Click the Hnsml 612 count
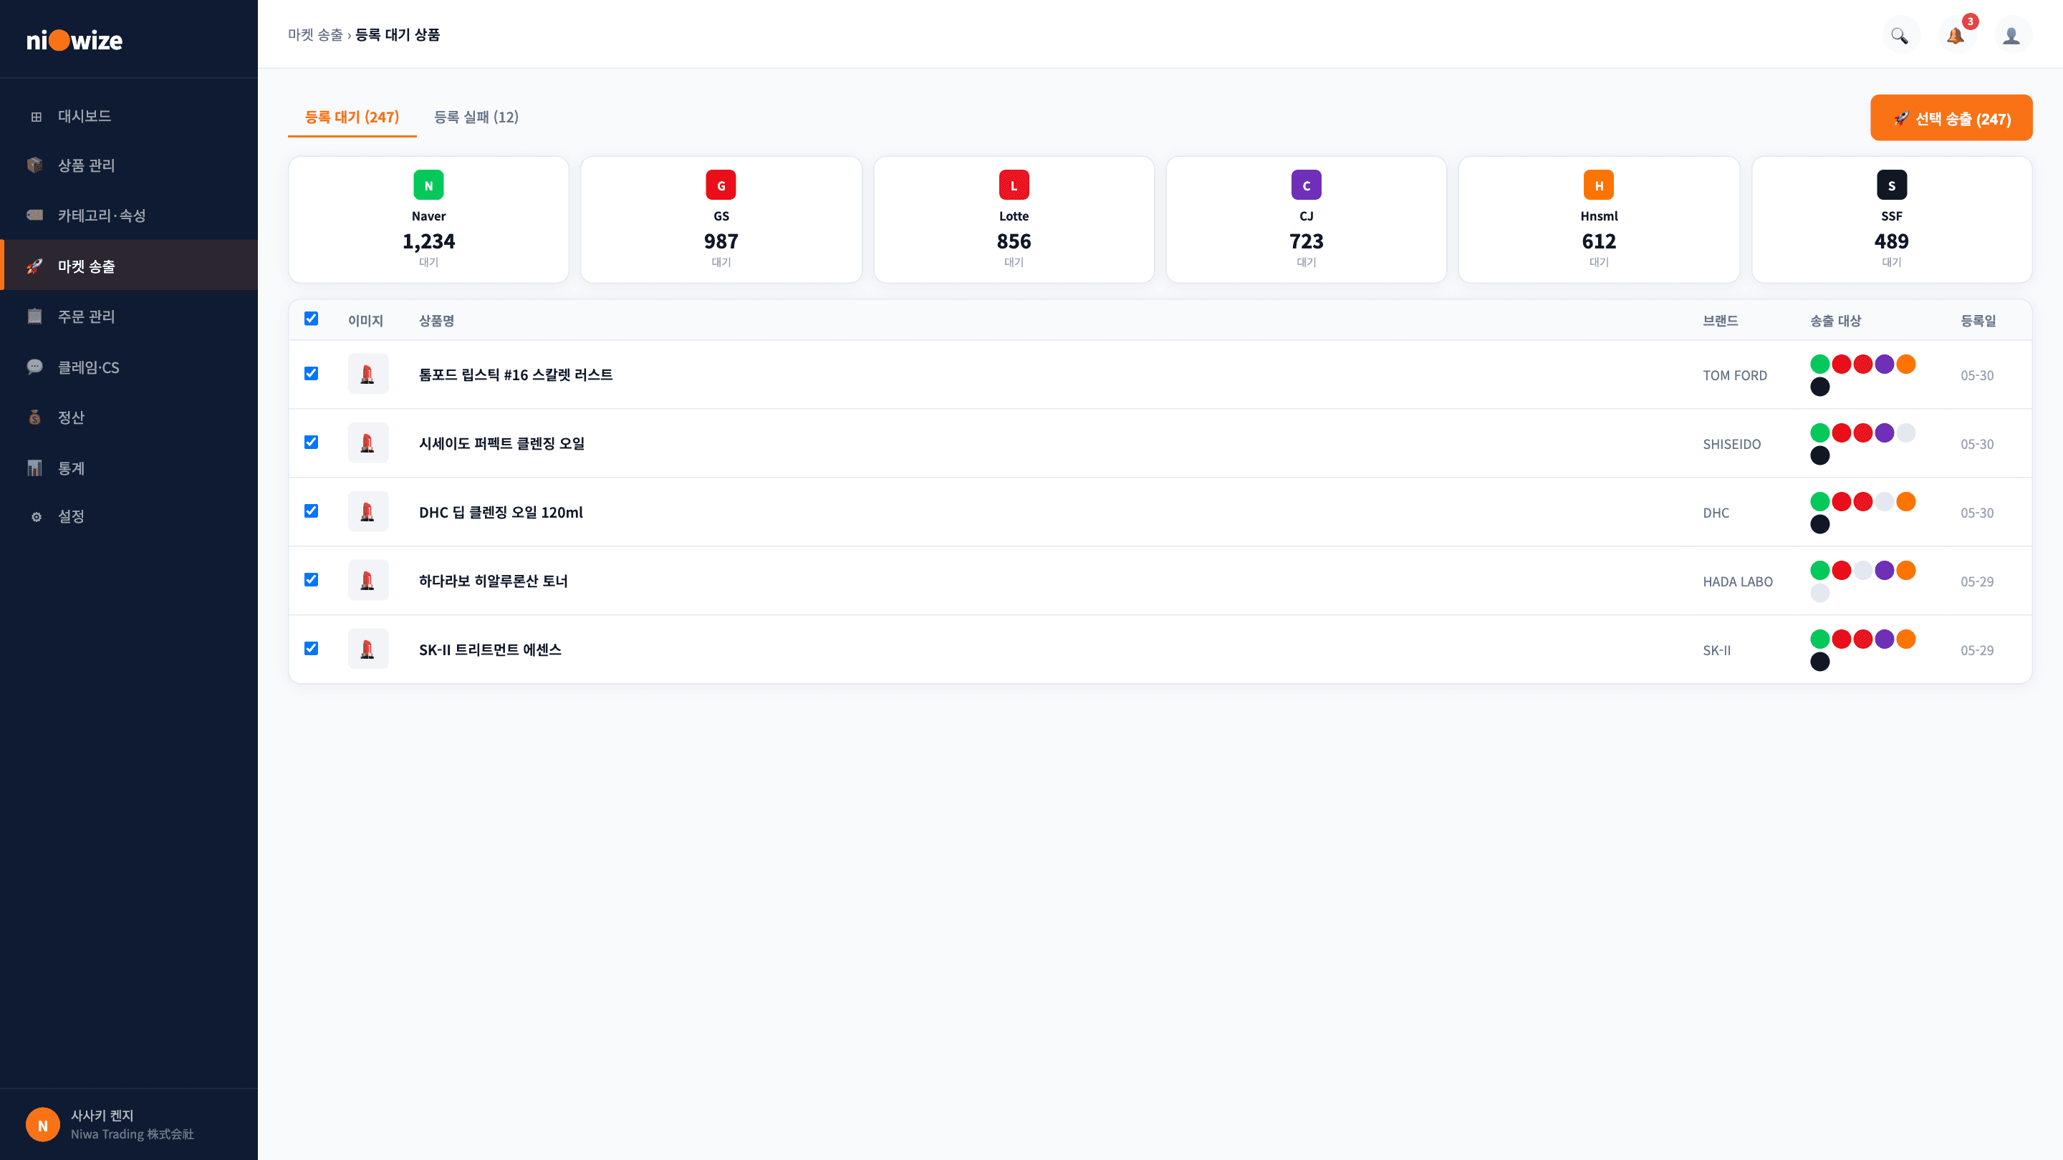 click(1599, 241)
